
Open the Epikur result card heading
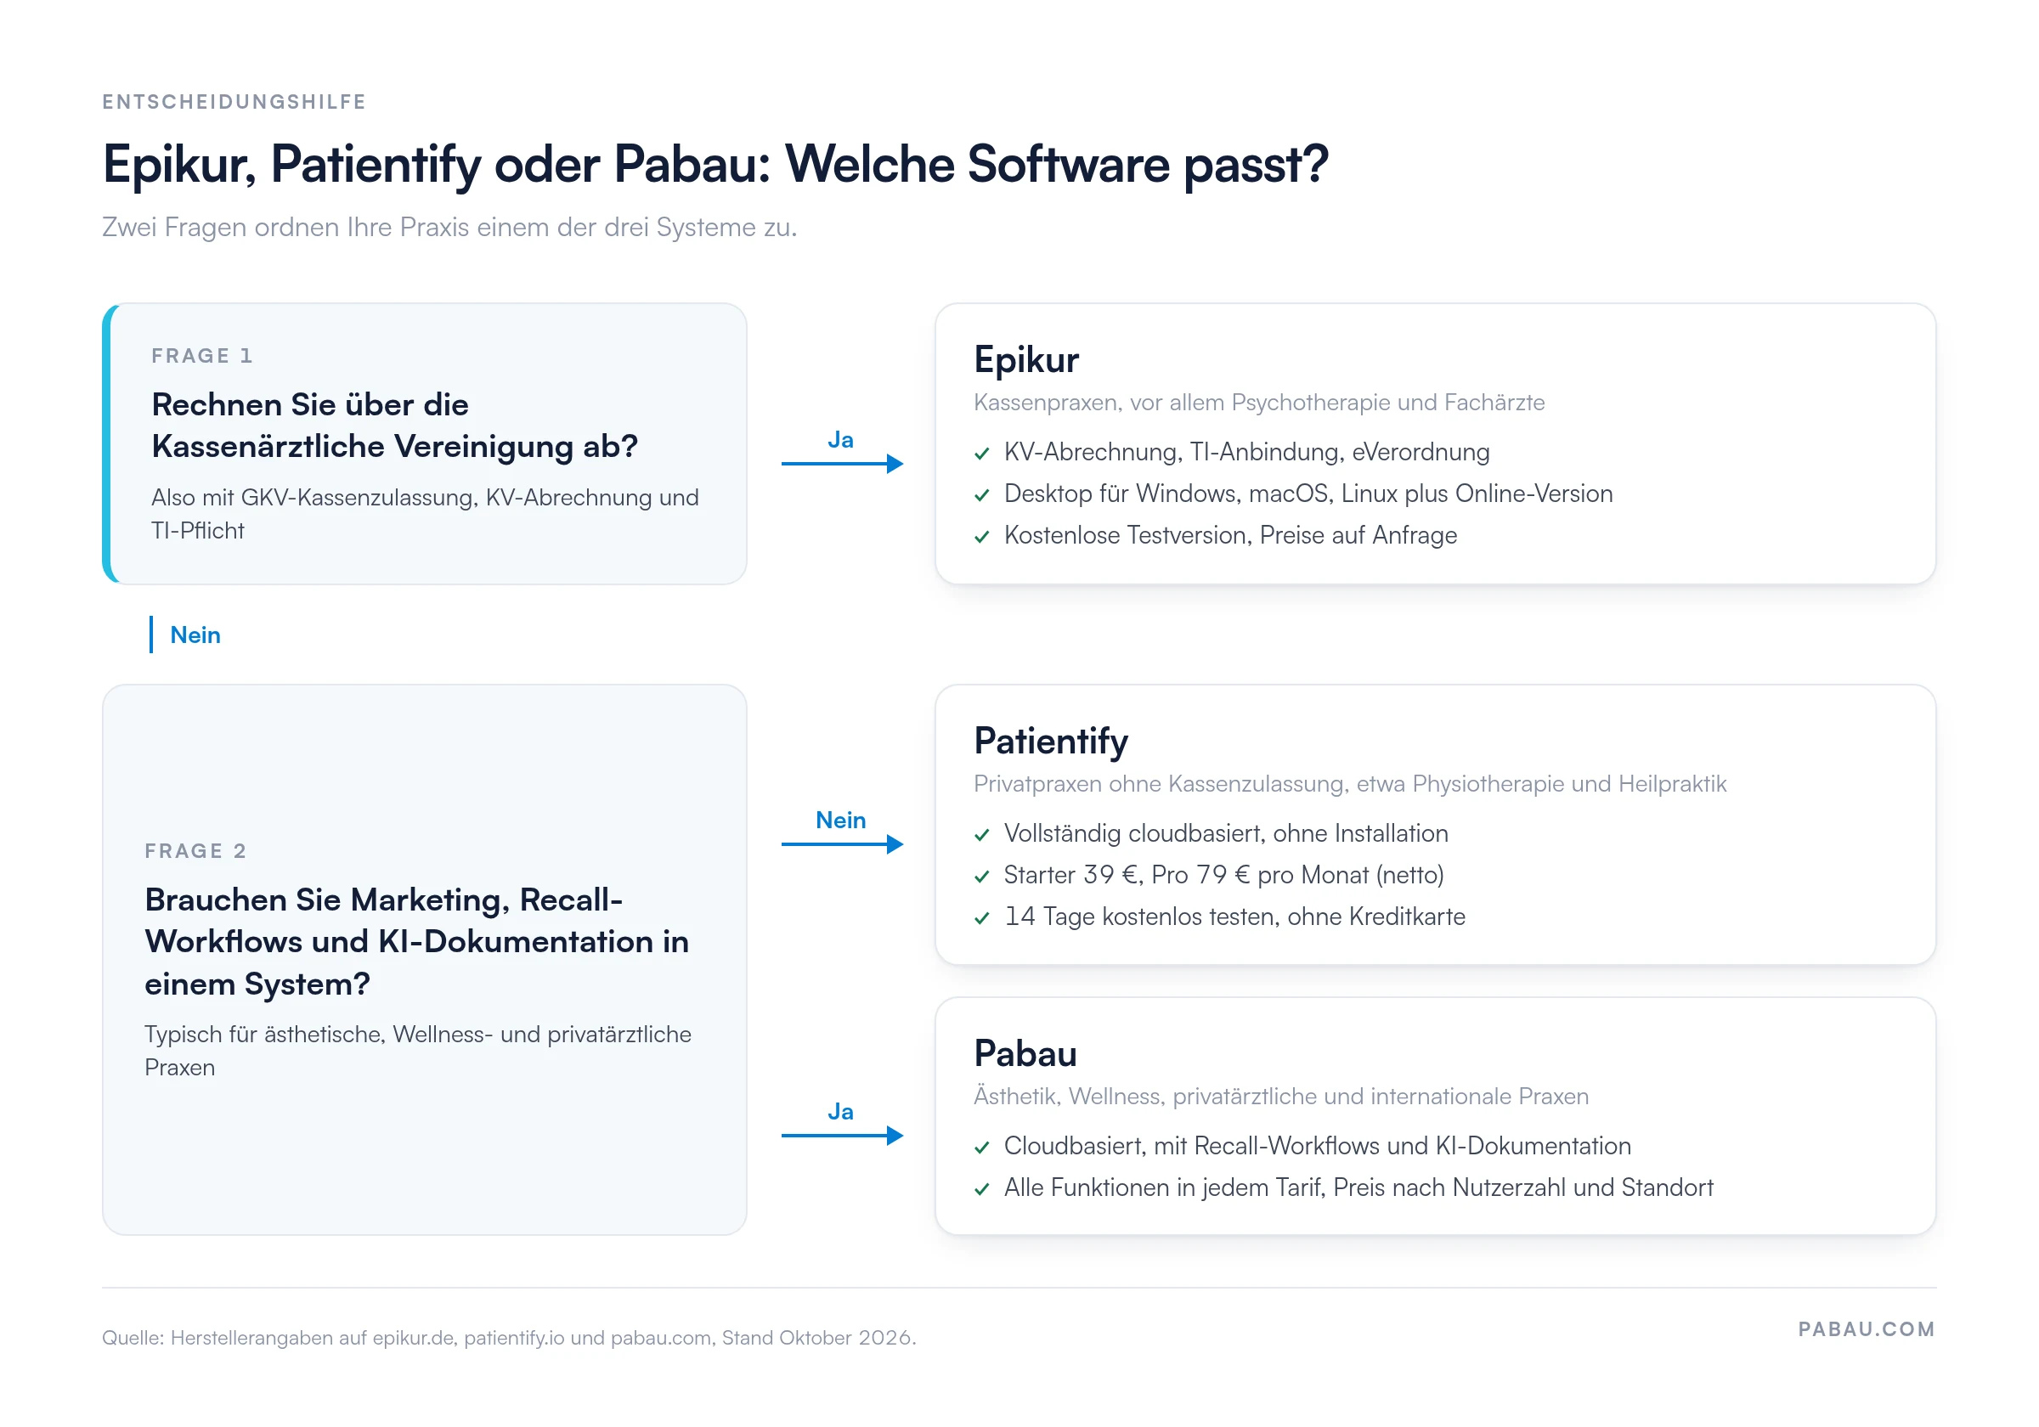[x=1025, y=359]
